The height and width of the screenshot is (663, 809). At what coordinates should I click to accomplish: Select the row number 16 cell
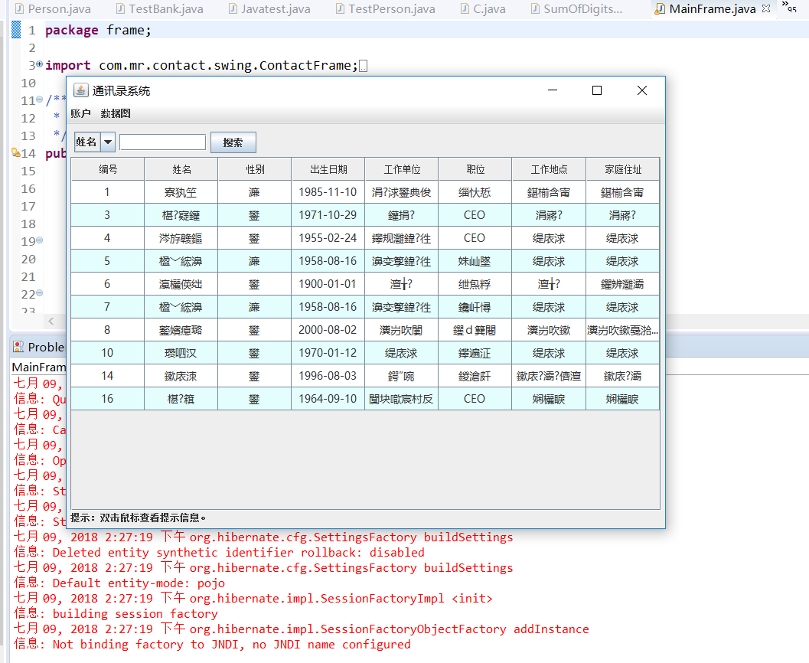(x=107, y=399)
